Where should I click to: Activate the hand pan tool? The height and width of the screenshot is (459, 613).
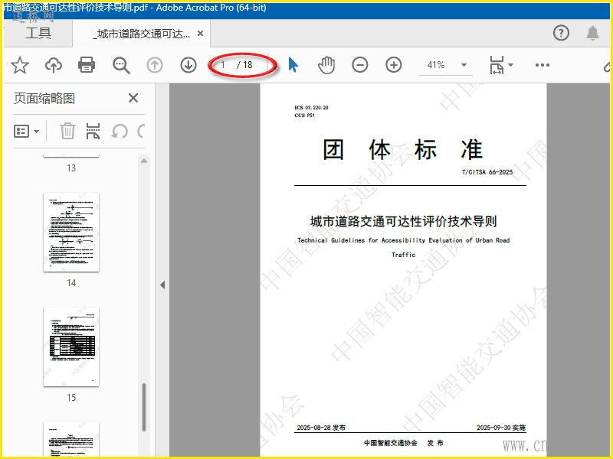(x=326, y=65)
